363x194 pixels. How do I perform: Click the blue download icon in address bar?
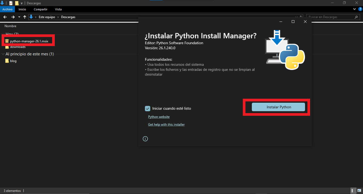click(31, 17)
